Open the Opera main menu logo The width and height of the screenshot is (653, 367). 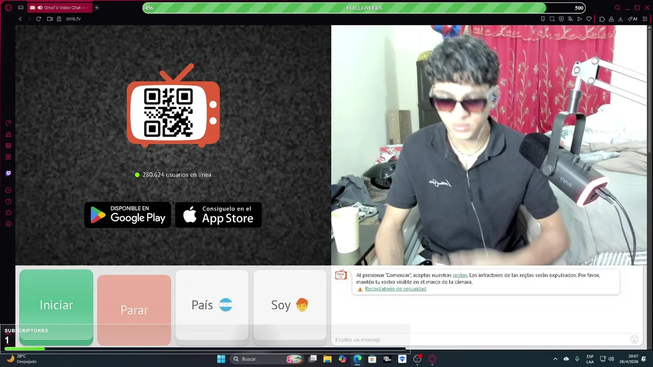(8, 8)
